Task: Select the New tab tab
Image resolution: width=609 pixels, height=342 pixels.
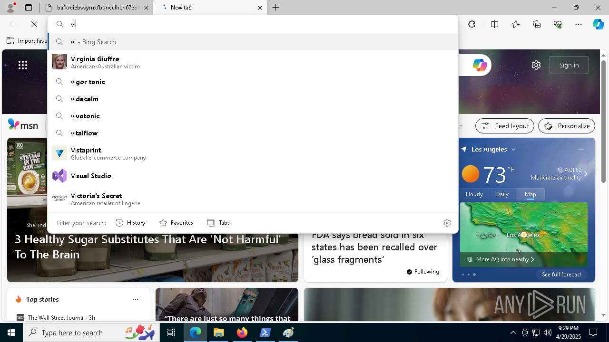Action: tap(209, 8)
